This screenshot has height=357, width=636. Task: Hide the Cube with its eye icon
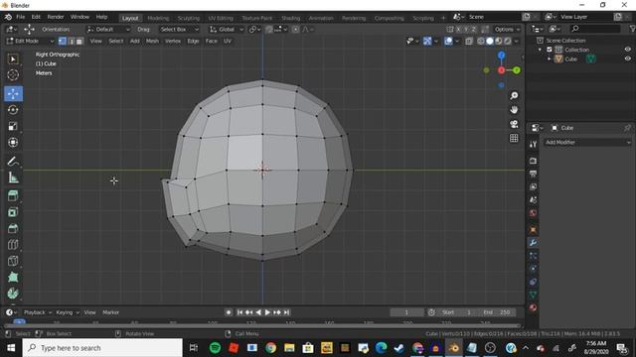(x=627, y=59)
